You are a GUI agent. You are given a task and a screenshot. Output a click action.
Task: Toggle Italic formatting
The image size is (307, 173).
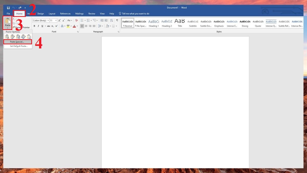tap(38, 26)
